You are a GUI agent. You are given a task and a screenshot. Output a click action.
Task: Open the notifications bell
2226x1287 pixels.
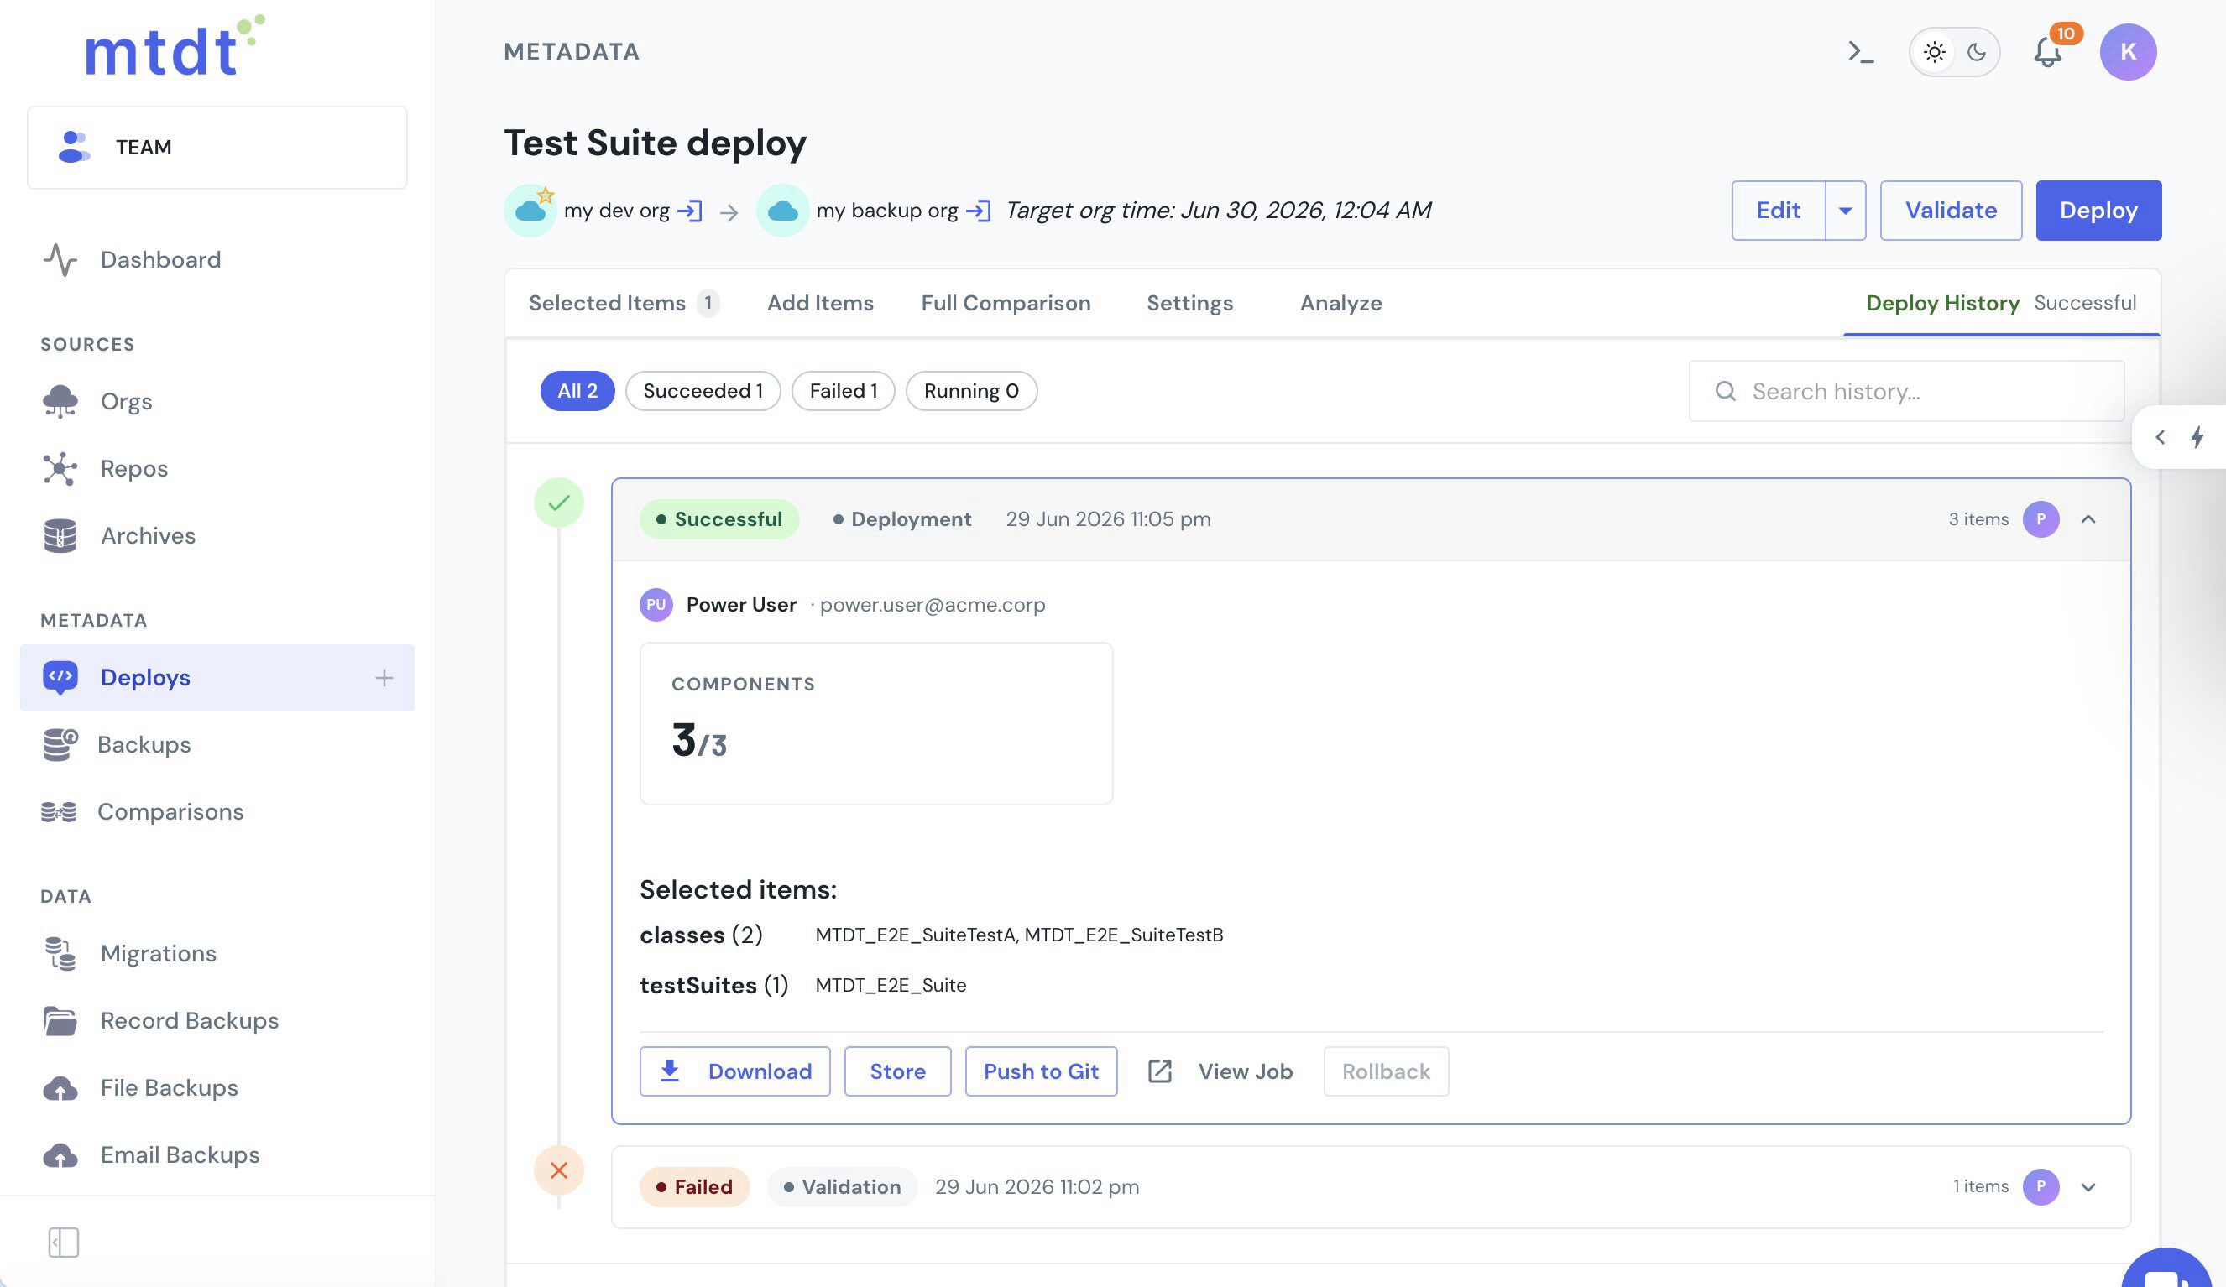tap(2047, 52)
